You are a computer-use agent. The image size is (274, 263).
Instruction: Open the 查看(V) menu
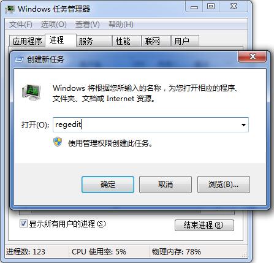tap(88, 25)
